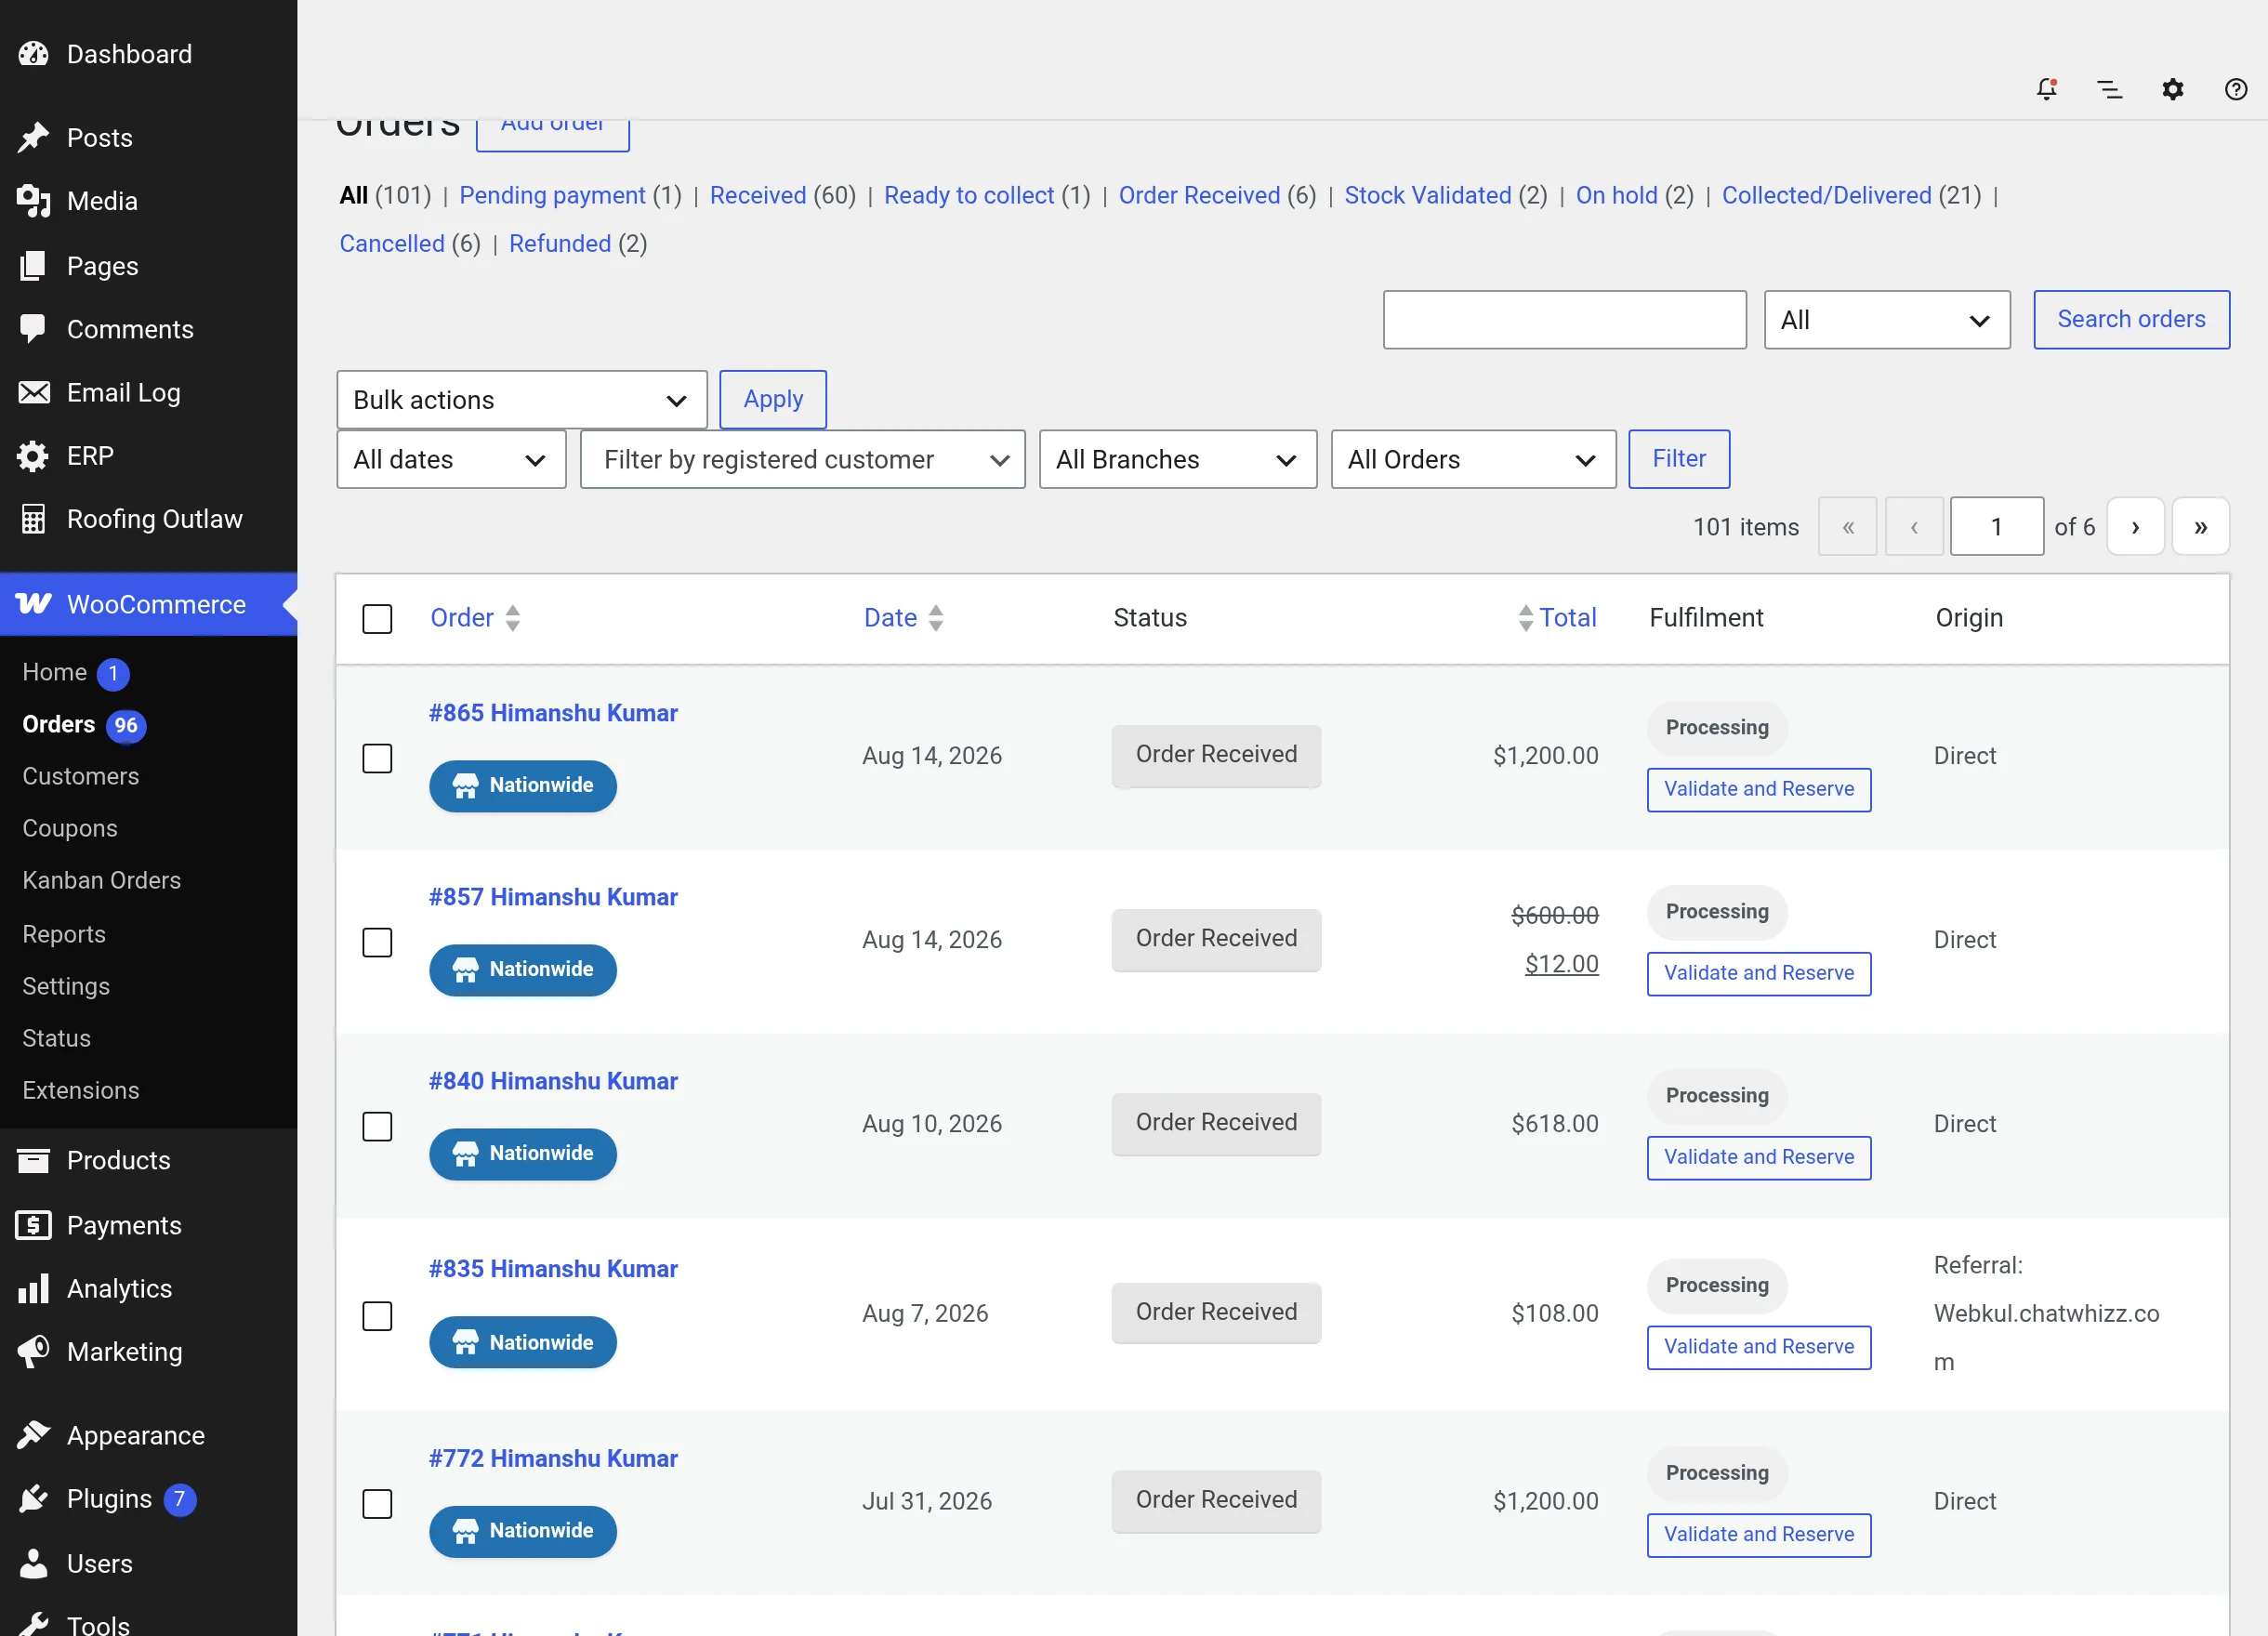Image resolution: width=2268 pixels, height=1636 pixels.
Task: Open notifications bell icon
Action: point(2047,89)
